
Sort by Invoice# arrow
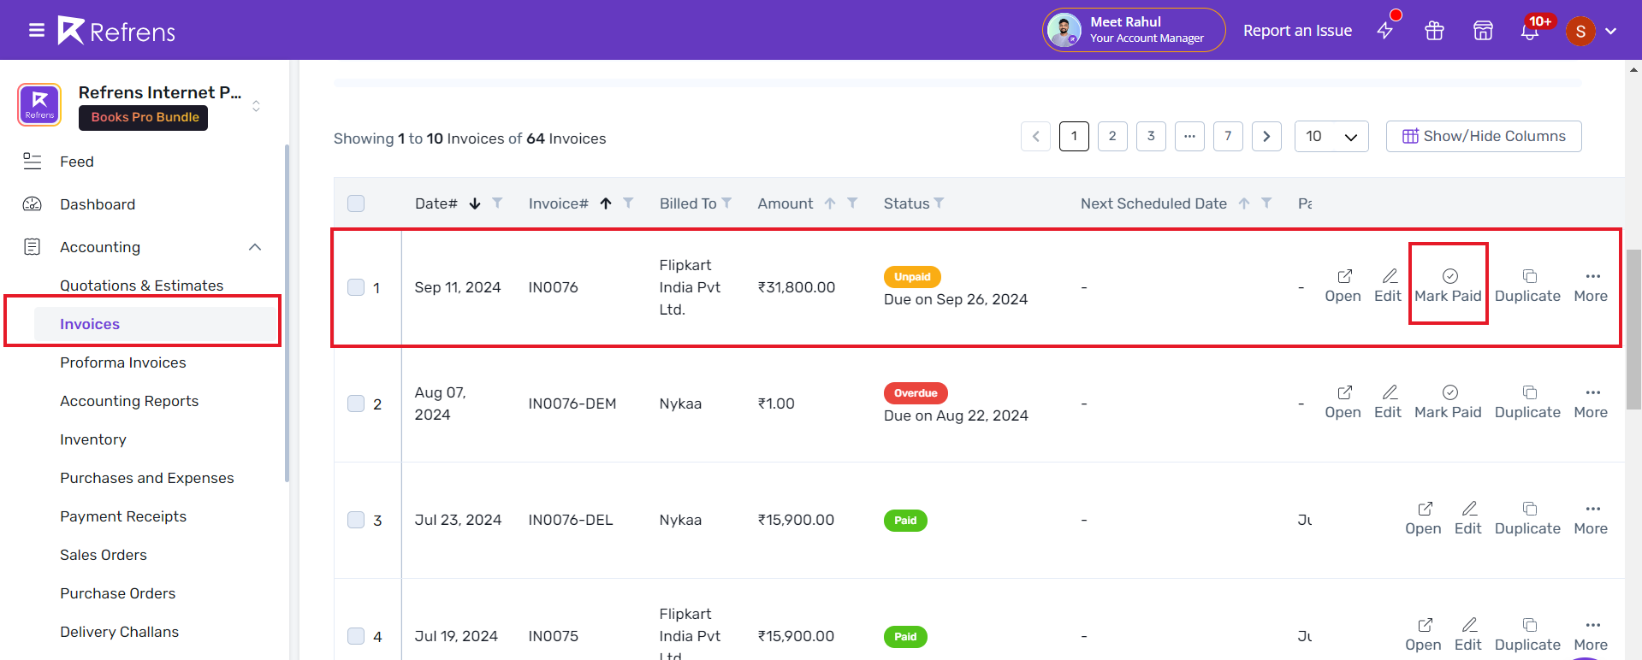coord(606,203)
